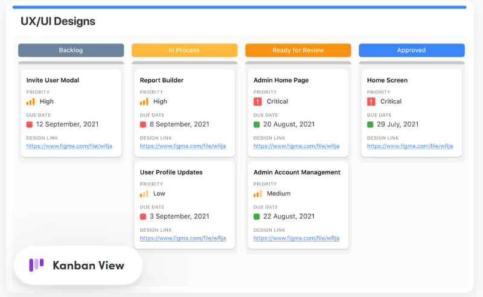
Task: Click red due date marker for 8 September, 2021
Action: pyautogui.click(x=143, y=124)
